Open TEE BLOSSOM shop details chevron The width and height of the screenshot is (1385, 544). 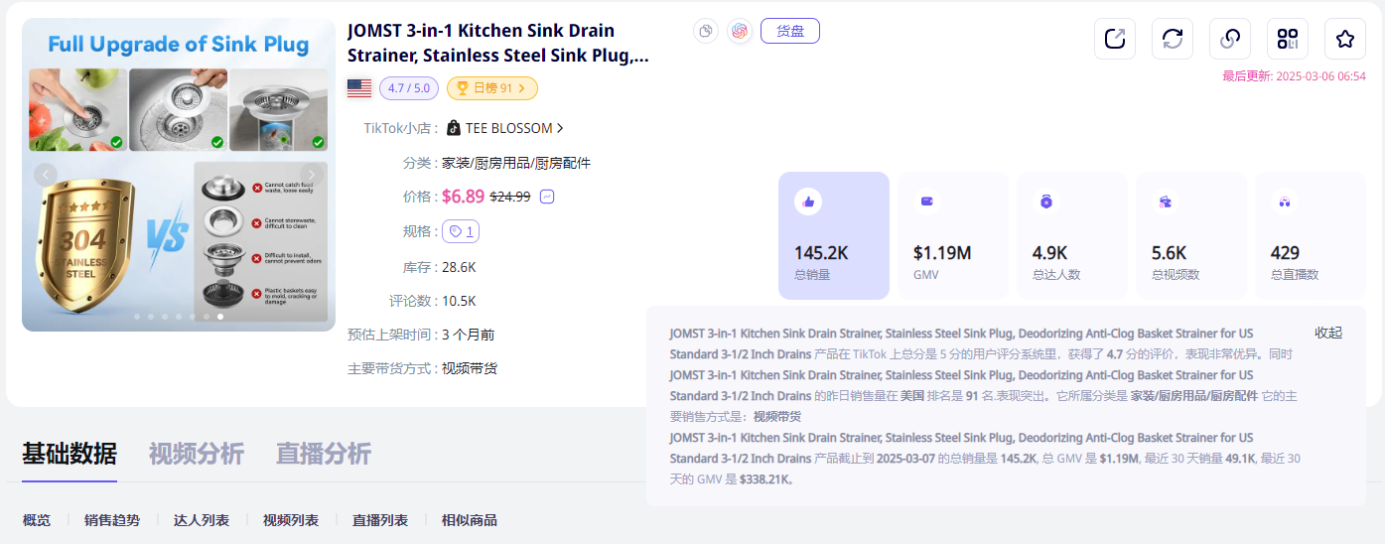point(561,128)
